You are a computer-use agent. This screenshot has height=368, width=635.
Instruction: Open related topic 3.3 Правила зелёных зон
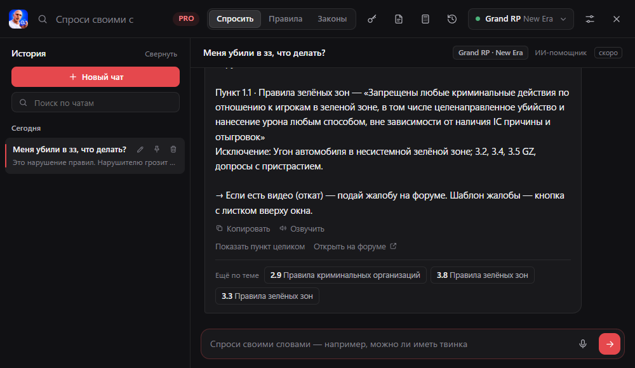(x=267, y=296)
